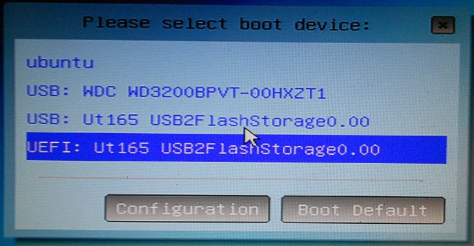Click the 'UEFI:' prefix in selected row
The image size is (474, 246).
tap(53, 148)
